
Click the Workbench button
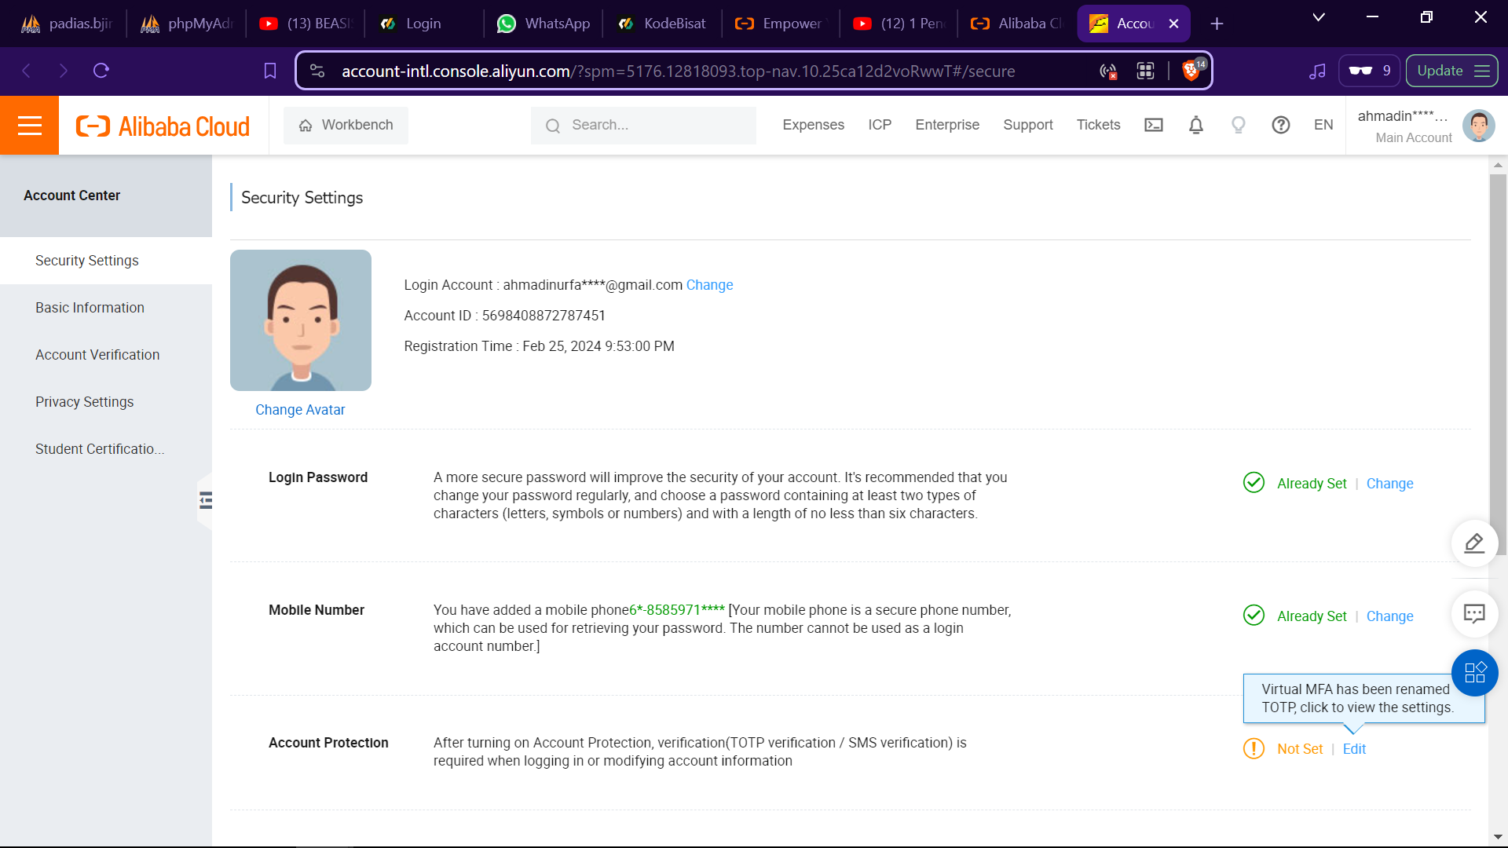coord(346,126)
